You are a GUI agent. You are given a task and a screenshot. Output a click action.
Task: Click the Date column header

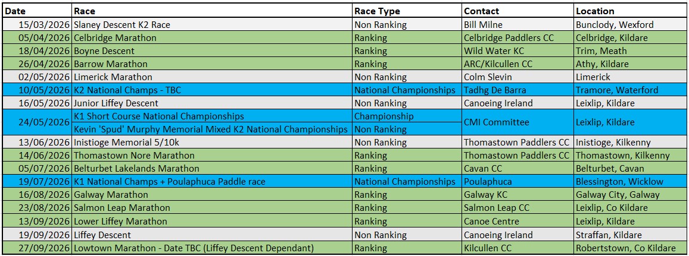point(37,11)
